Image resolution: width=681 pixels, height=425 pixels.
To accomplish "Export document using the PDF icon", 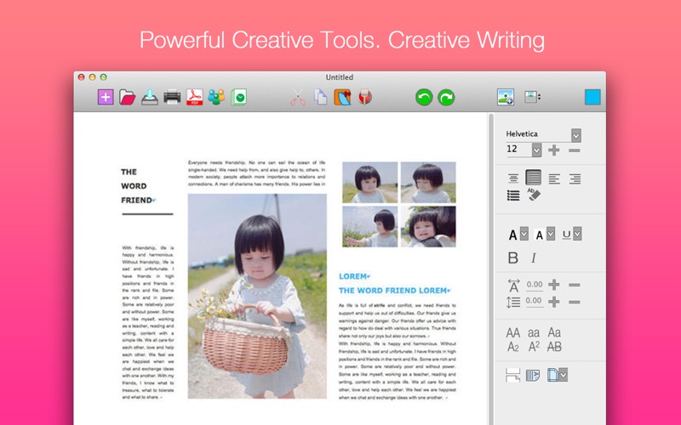I will tap(194, 97).
